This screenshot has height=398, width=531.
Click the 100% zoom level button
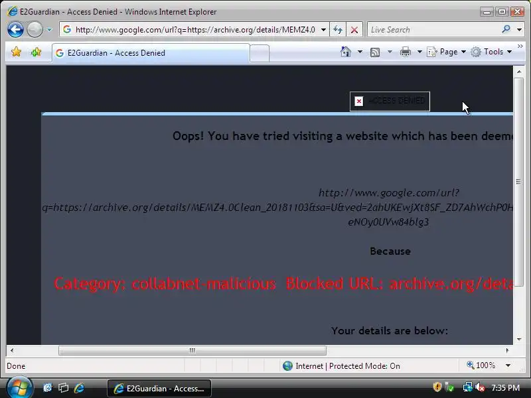[x=481, y=365]
